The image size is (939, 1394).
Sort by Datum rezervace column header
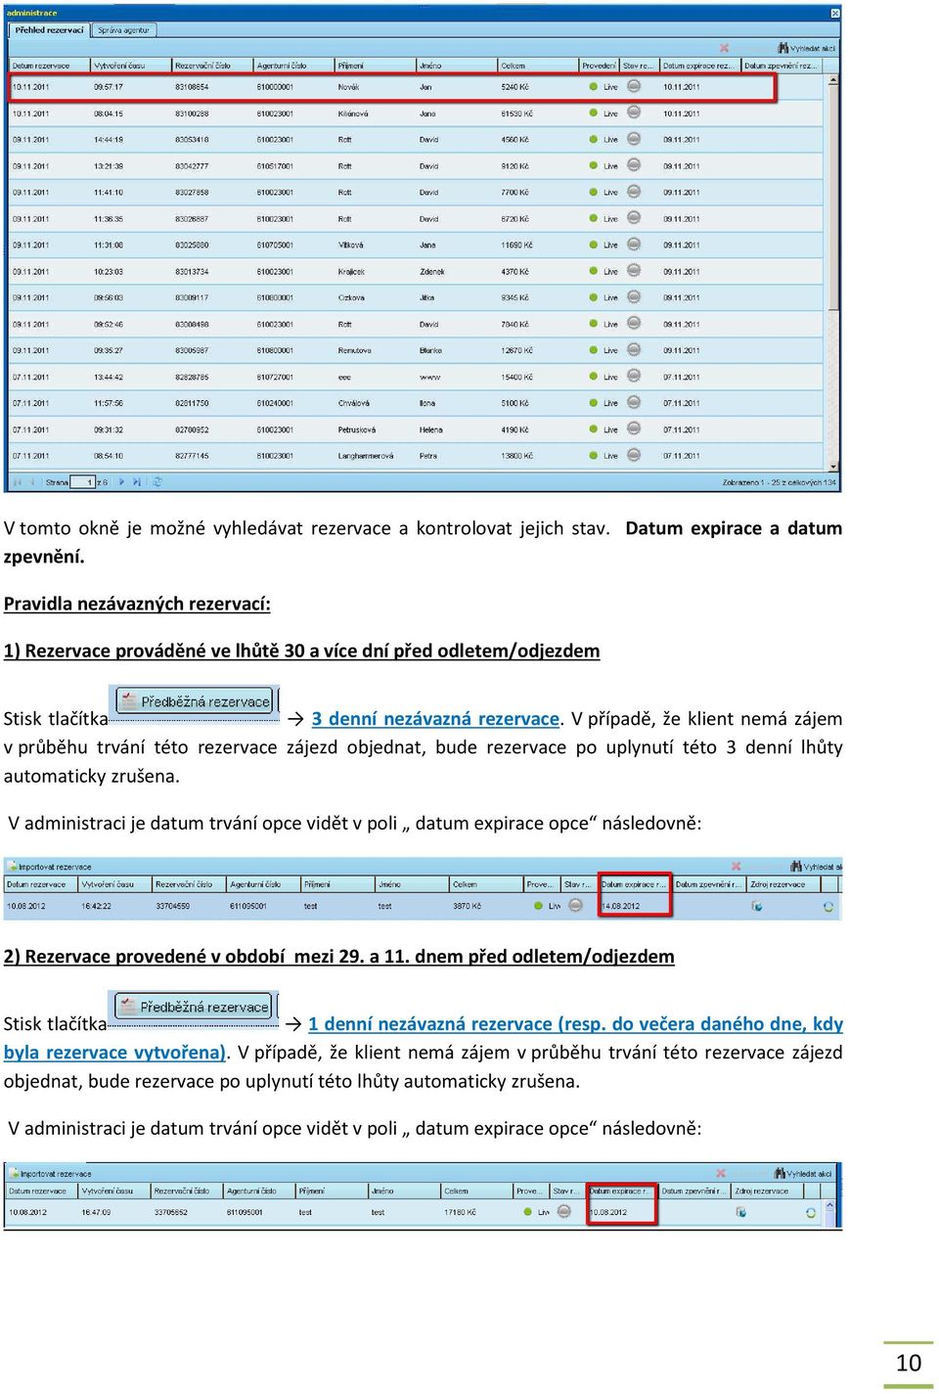[x=50, y=66]
